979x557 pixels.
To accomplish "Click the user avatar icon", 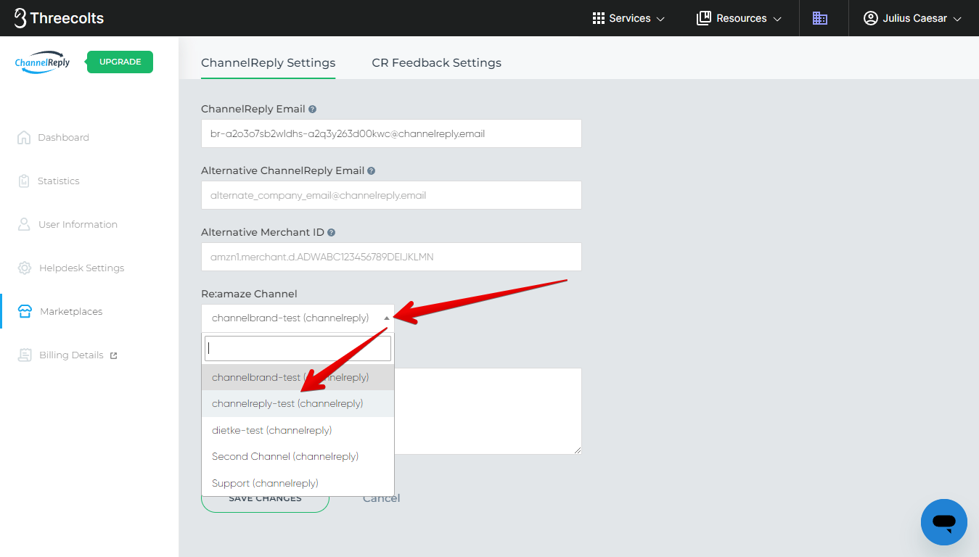I will pyautogui.click(x=871, y=18).
